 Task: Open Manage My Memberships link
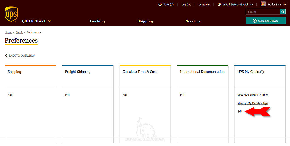click(x=253, y=103)
